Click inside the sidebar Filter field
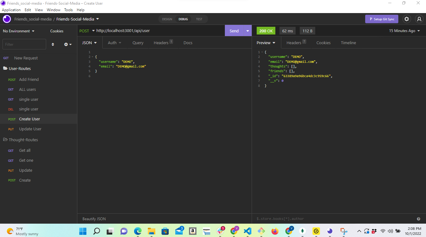This screenshot has width=426, height=237. [x=24, y=44]
